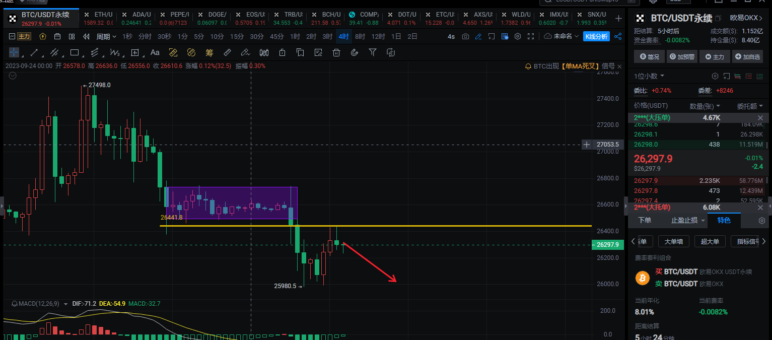Open the 1位小数 decimal precision dropdown
This screenshot has height=340, width=772.
pyautogui.click(x=649, y=76)
